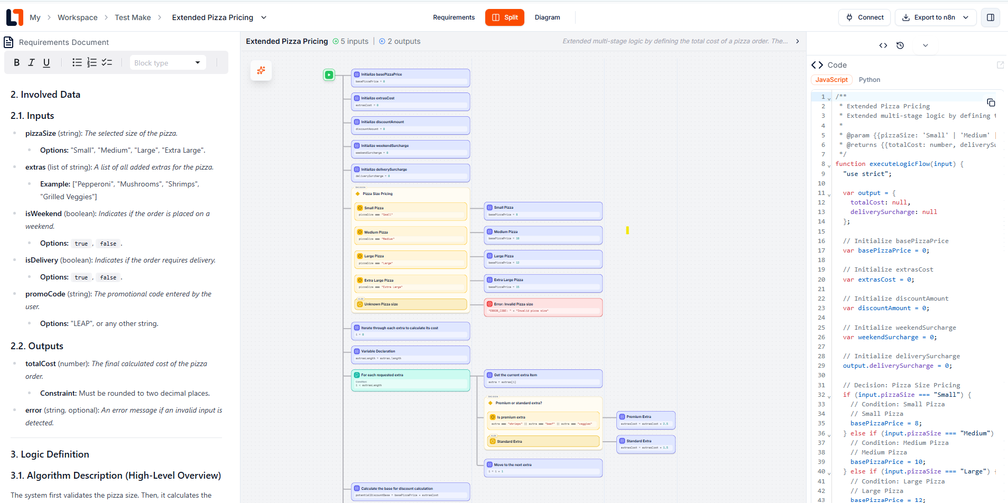Click the Italic formatting icon
The image size is (1008, 503).
click(31, 62)
